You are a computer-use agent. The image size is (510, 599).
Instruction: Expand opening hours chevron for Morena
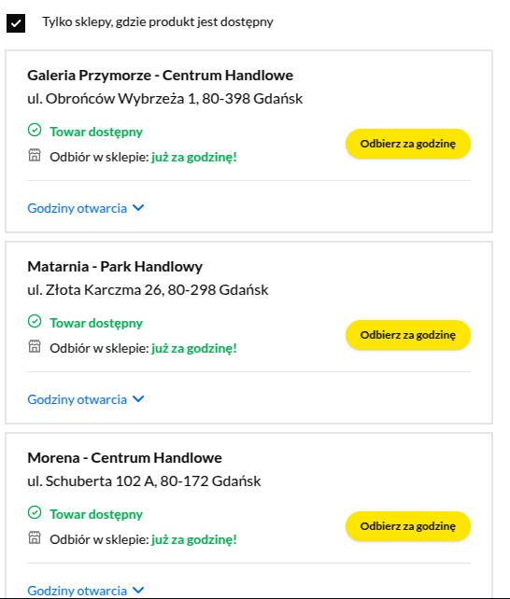[138, 591]
